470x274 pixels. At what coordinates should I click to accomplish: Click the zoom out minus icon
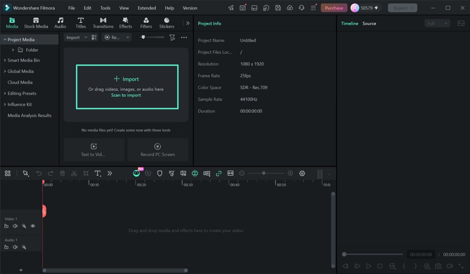(242, 173)
